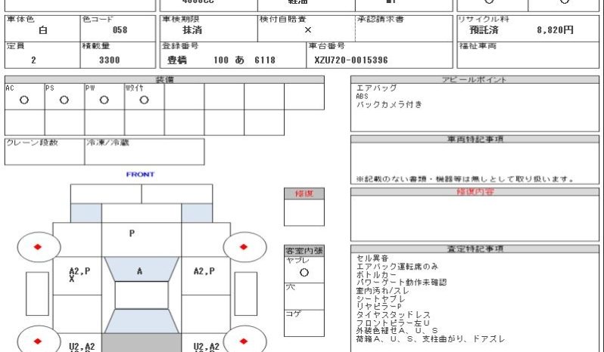Click the クレーン段数 cell
The image size is (604, 352).
click(x=45, y=152)
